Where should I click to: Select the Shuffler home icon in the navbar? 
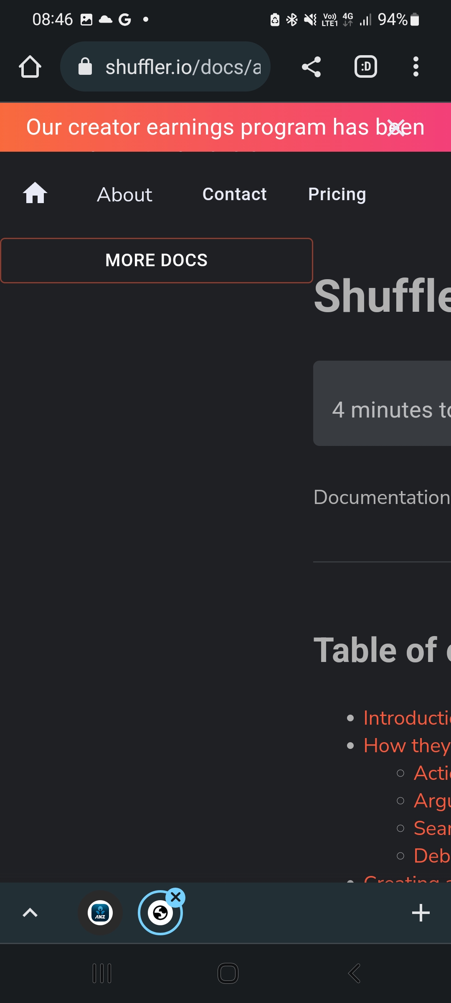click(35, 193)
